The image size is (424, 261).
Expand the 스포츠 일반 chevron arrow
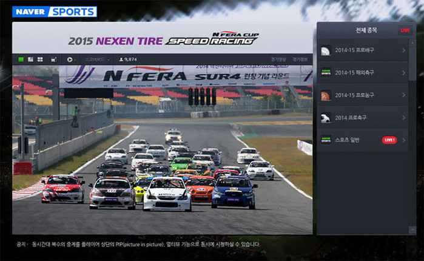(x=404, y=140)
